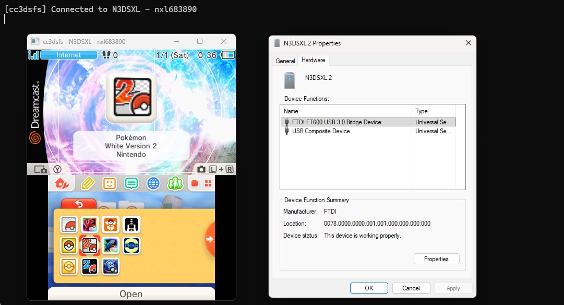Select PKSM app icon

point(131,245)
